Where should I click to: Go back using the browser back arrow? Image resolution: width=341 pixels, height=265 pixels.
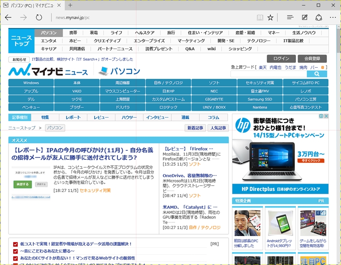(8, 17)
